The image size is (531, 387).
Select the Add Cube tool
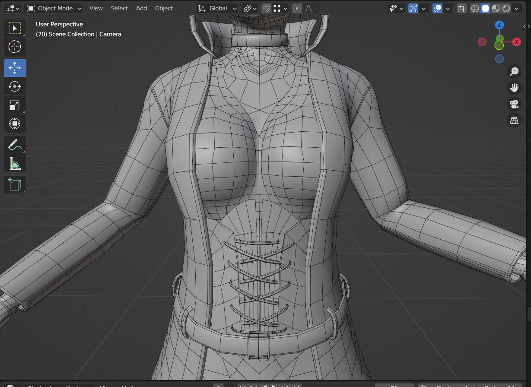point(15,184)
